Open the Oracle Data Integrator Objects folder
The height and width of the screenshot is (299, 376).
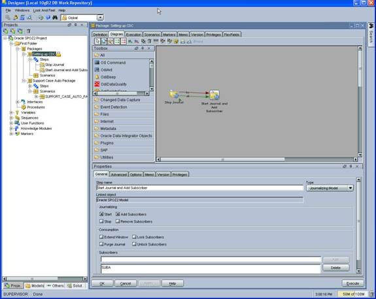pyautogui.click(x=124, y=136)
